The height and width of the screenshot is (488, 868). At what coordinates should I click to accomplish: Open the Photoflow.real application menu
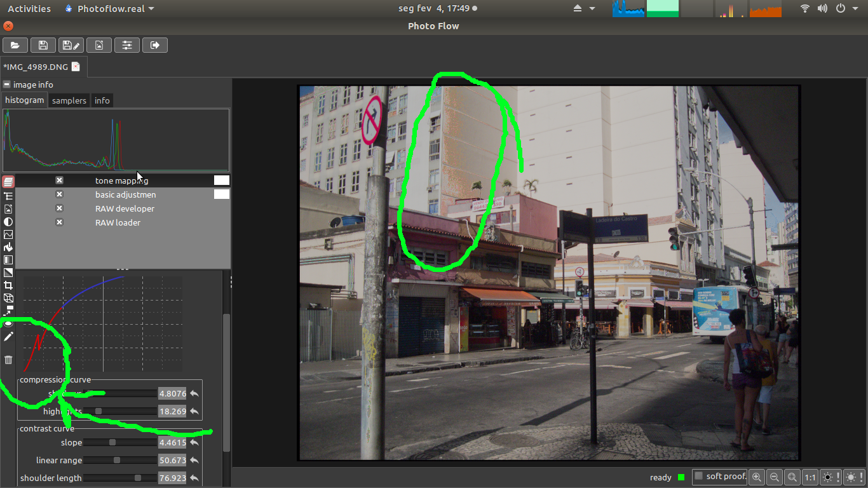(x=111, y=9)
